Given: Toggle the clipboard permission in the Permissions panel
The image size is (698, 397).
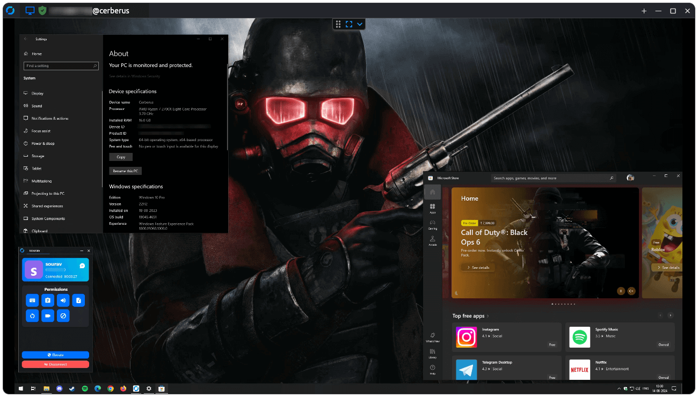Looking at the screenshot, I should [47, 300].
